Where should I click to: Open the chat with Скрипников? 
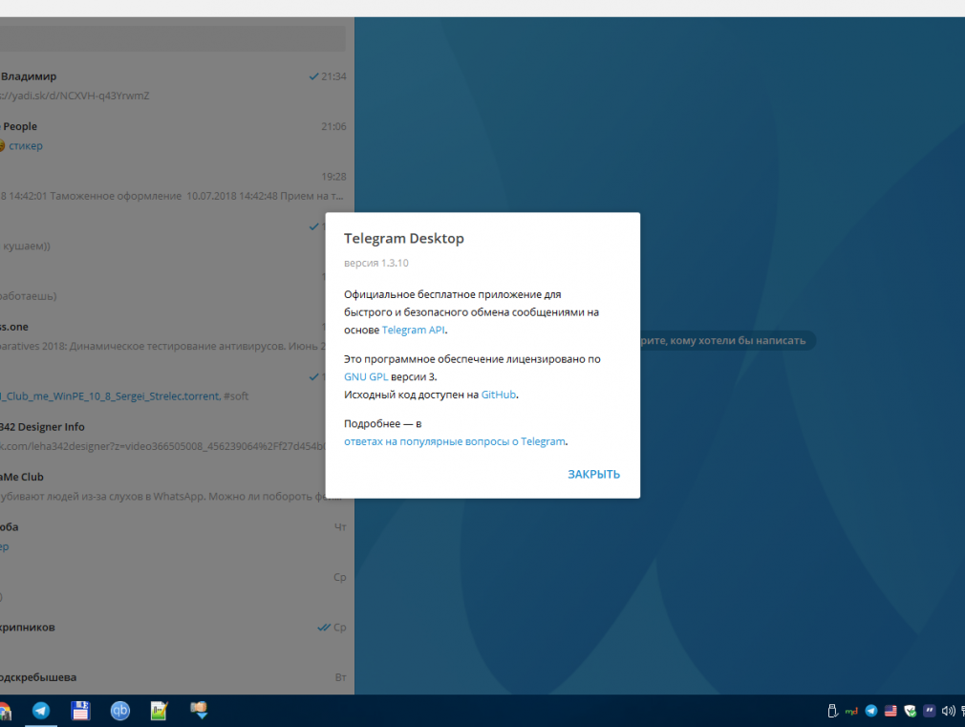[x=178, y=636]
